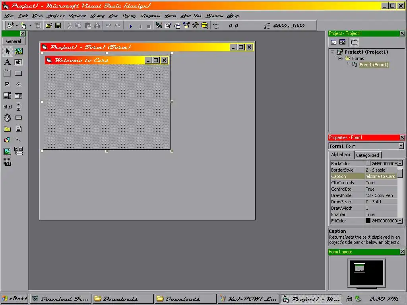Switch to the Alphabetic properties tab
Viewport: 407px width, 305px height.
tap(341, 154)
